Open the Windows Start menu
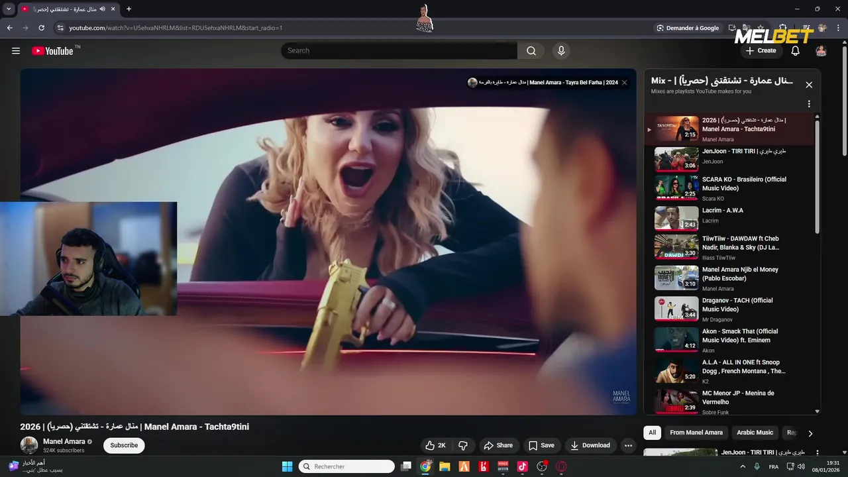The height and width of the screenshot is (477, 848). point(287,466)
